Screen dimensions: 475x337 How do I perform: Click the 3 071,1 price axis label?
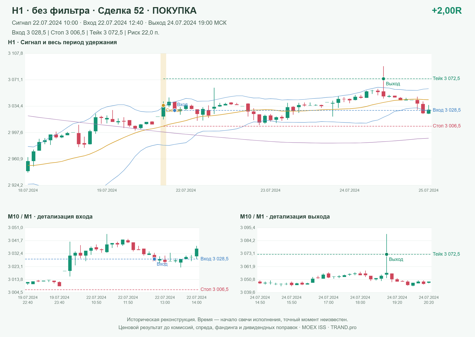click(15, 80)
